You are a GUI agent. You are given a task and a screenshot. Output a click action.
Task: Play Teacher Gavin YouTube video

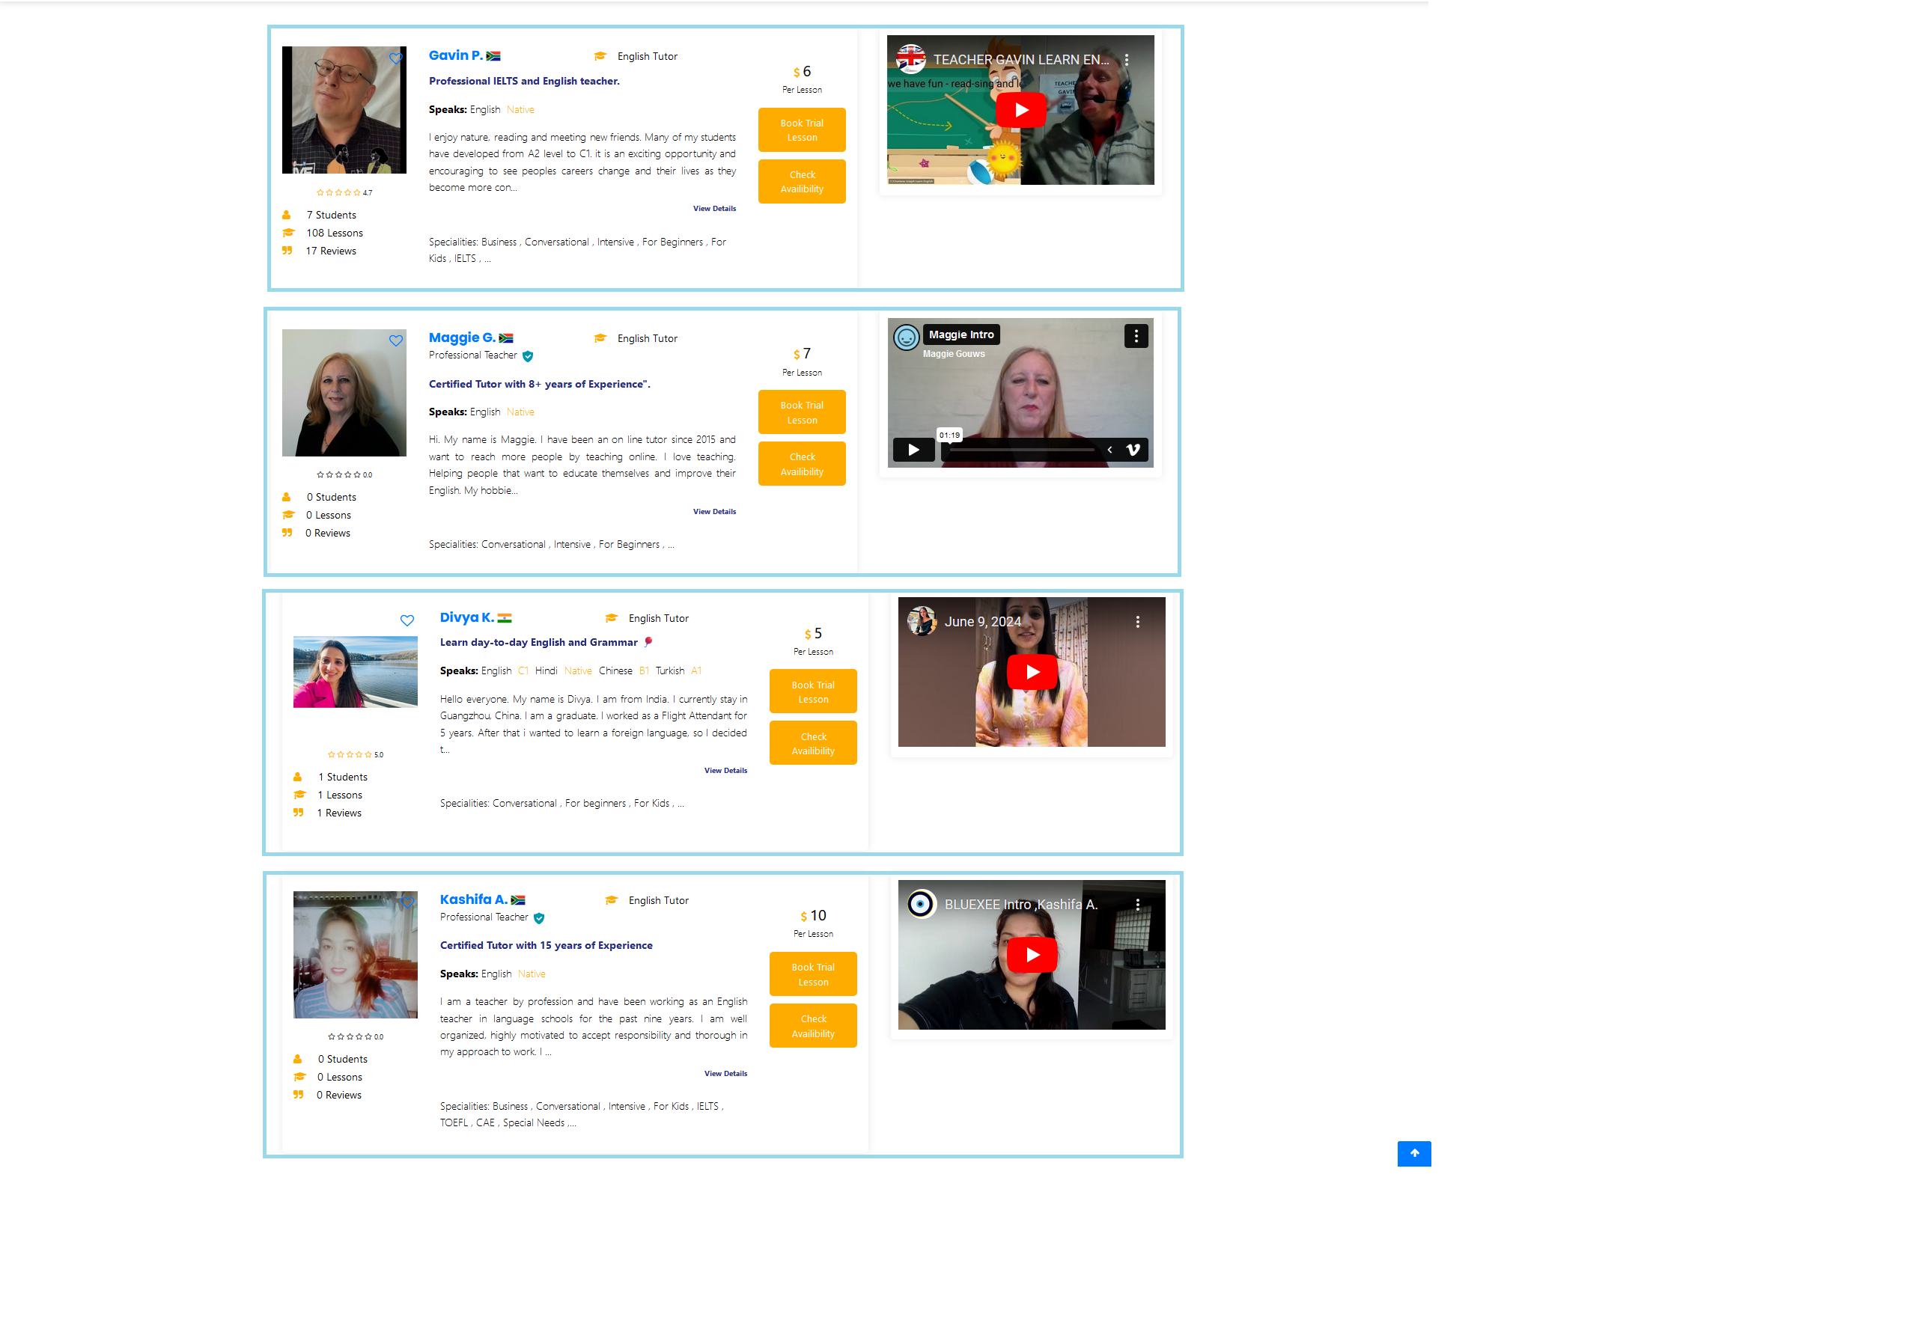pos(1020,110)
